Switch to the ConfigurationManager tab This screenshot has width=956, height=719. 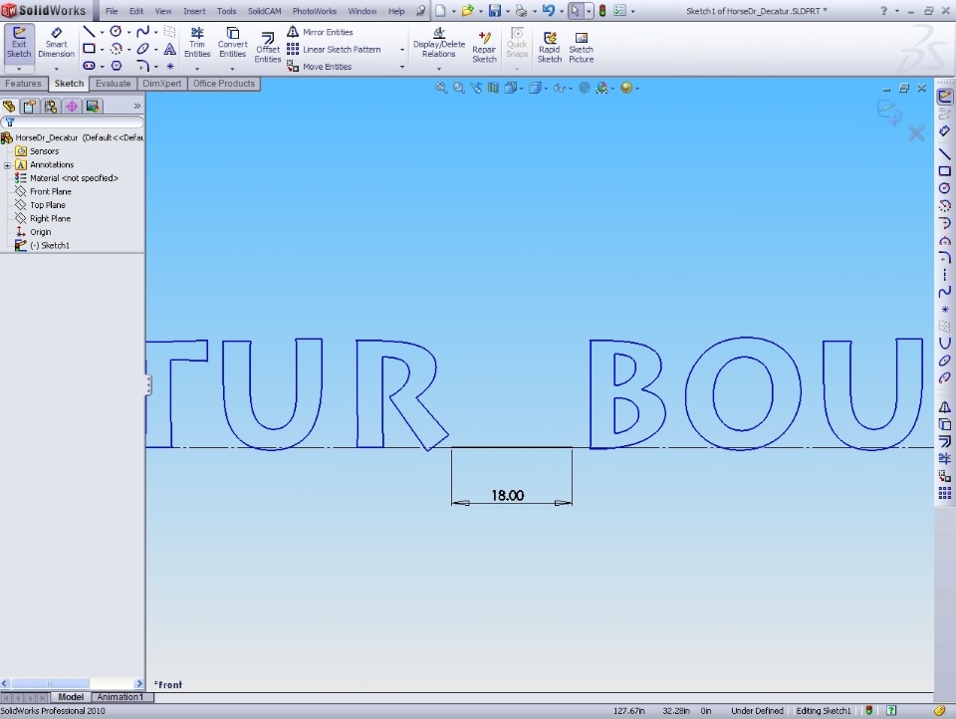point(51,107)
